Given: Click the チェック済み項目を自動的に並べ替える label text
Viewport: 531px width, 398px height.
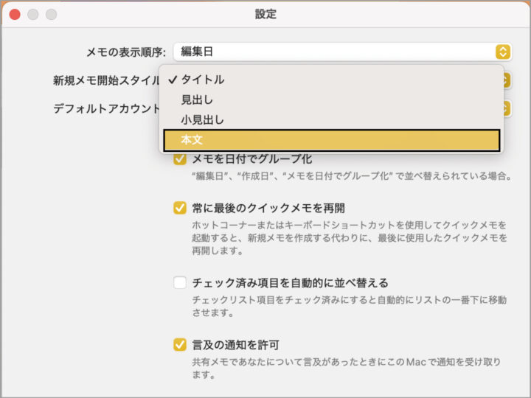Looking at the screenshot, I should pyautogui.click(x=290, y=282).
